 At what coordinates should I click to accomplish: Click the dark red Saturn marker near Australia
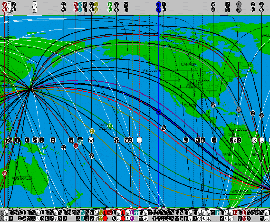coord(76,146)
